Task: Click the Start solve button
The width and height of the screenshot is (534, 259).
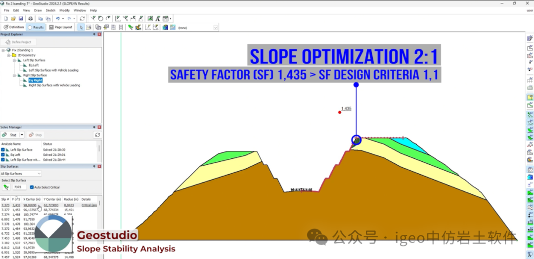Action: 10,135
